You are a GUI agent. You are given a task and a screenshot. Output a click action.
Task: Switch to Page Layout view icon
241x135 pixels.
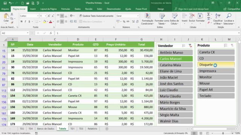click(x=201, y=133)
